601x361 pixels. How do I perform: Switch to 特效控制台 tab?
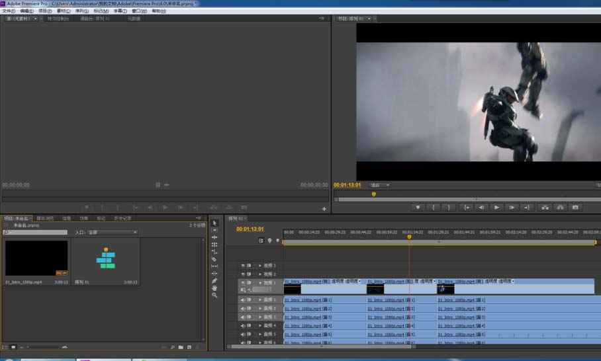point(58,19)
